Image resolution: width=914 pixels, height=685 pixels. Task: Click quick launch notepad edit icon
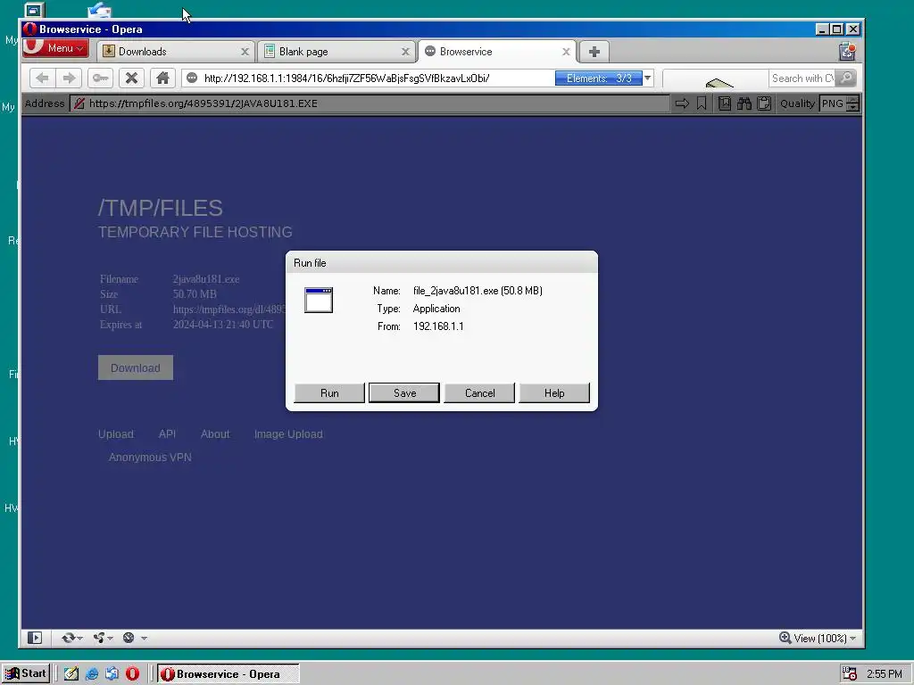click(x=71, y=674)
